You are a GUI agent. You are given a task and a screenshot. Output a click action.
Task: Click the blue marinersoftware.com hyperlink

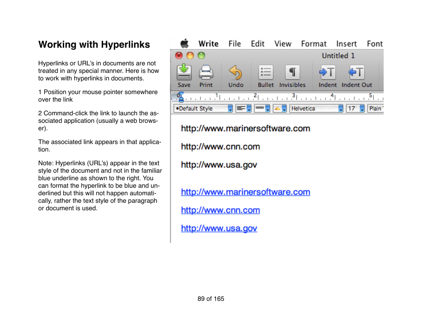point(246,192)
